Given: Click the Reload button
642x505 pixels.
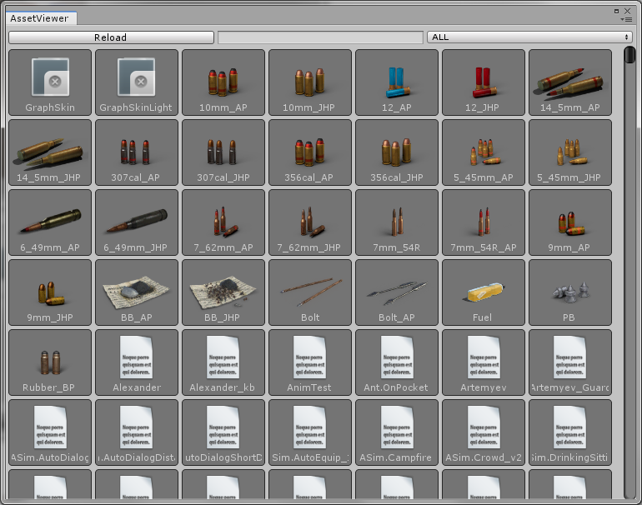Looking at the screenshot, I should pos(111,37).
